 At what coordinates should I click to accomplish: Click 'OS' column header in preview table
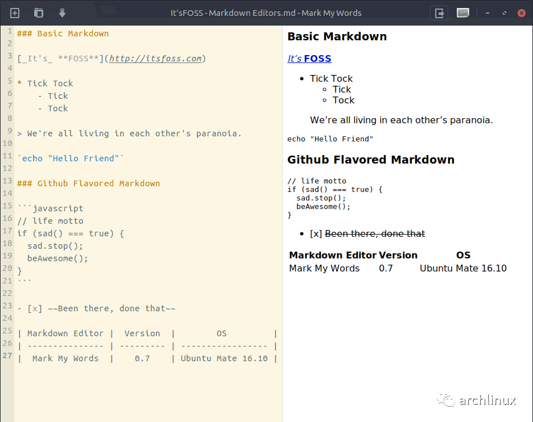click(x=463, y=255)
